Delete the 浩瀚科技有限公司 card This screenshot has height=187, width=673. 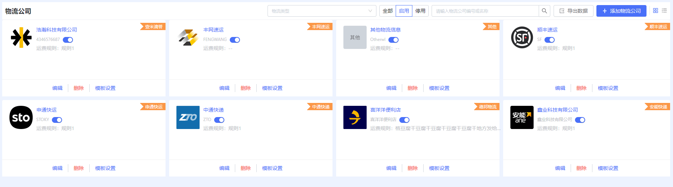tap(79, 88)
